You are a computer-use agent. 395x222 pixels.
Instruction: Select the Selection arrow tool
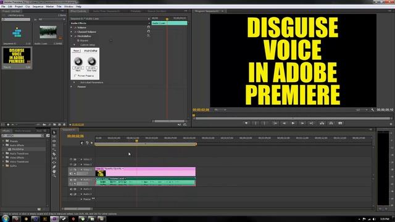point(54,133)
